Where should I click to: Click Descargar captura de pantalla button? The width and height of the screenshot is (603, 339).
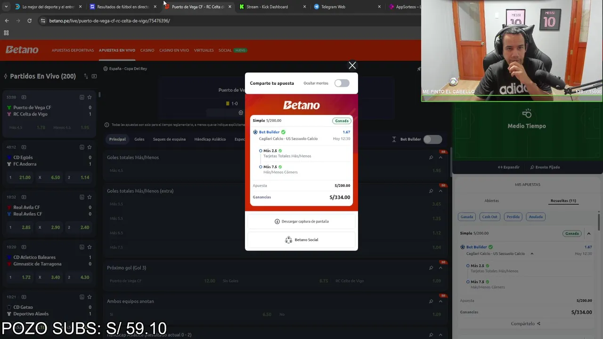coord(301,221)
